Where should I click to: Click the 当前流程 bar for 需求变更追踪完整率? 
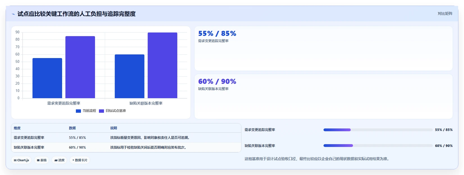coord(47,78)
